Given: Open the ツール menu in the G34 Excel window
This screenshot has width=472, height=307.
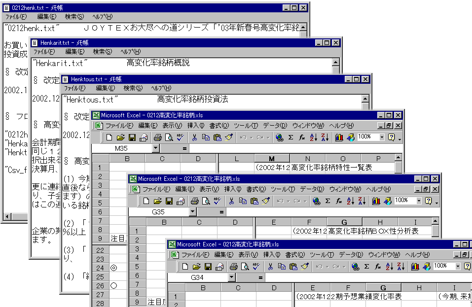Looking at the screenshot, I should pyautogui.click(x=322, y=255).
